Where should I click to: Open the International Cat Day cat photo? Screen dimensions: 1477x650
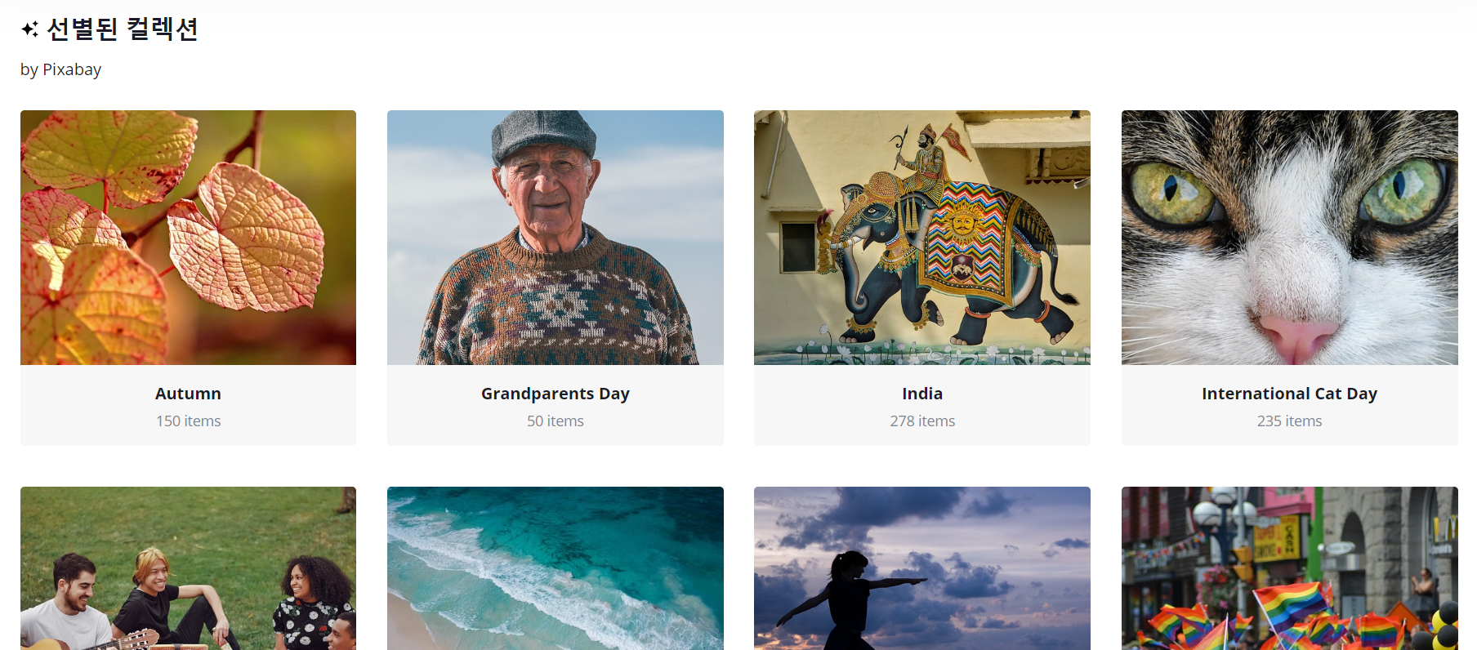tap(1289, 238)
